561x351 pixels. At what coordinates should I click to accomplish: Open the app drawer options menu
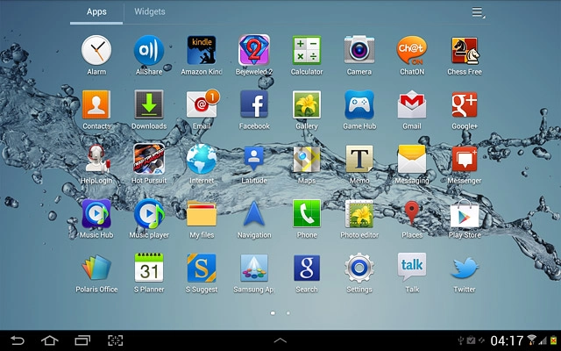coord(478,12)
